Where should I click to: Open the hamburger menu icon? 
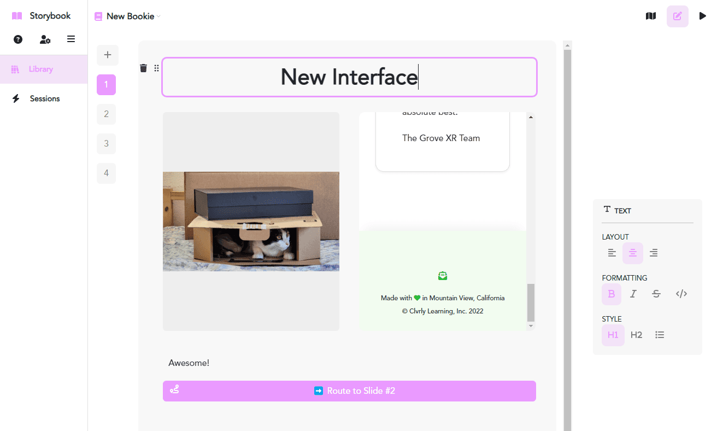click(x=71, y=39)
